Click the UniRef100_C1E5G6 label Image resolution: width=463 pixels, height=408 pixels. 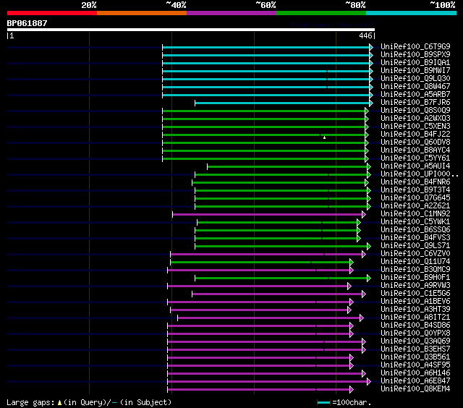(415, 294)
